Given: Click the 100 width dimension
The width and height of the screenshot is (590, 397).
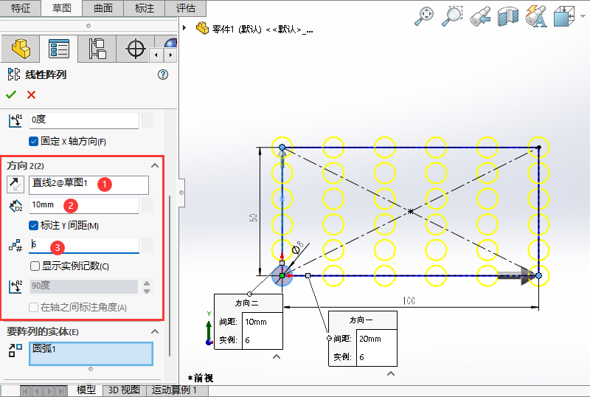Looking at the screenshot, I should pyautogui.click(x=409, y=300).
